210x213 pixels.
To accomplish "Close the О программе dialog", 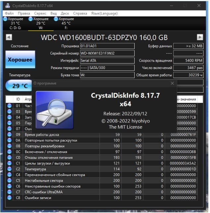I will pos(172,83).
